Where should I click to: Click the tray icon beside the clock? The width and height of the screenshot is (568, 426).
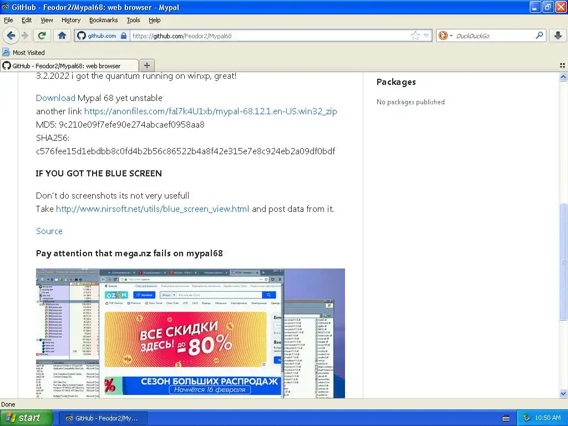tap(526, 418)
